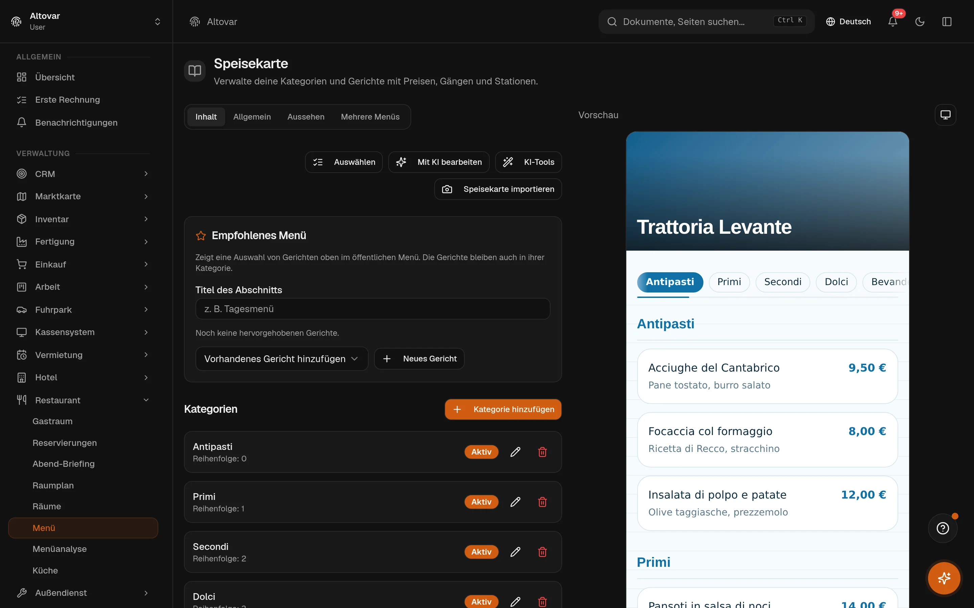Delete the Primi category with trash icon
This screenshot has width=974, height=608.
(542, 502)
